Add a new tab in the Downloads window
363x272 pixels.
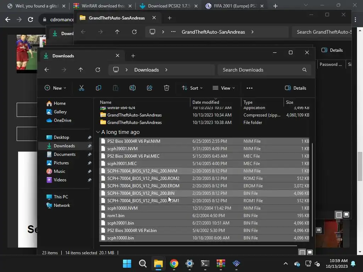[x=133, y=56]
